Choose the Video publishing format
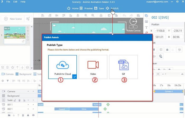Viewport: 185px width, 119px height. pos(93,67)
